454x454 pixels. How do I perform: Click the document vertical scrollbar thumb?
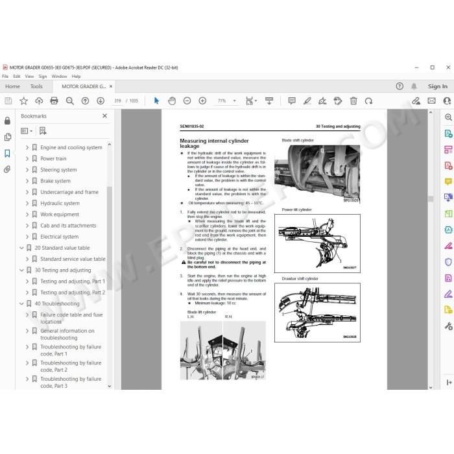[431, 199]
